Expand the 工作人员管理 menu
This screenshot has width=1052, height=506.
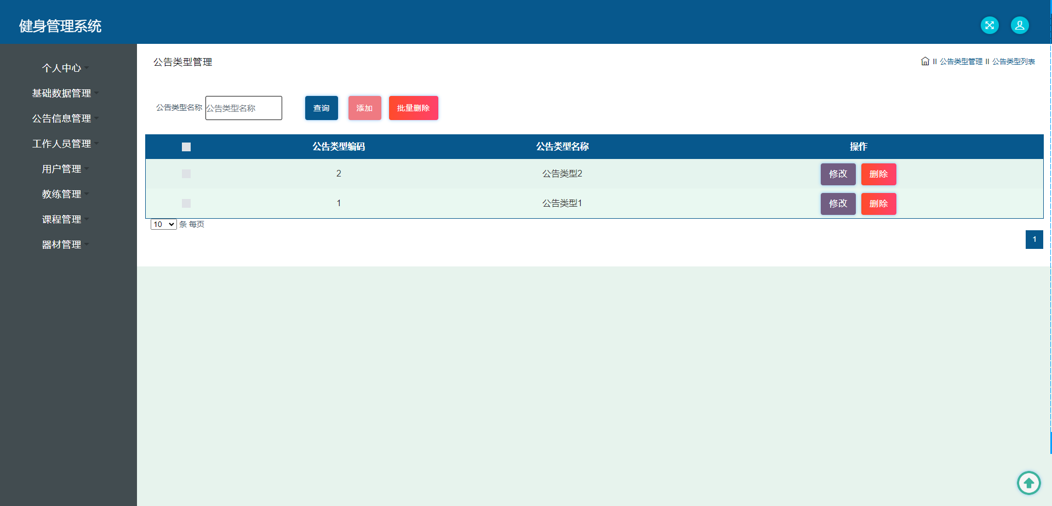click(x=65, y=144)
